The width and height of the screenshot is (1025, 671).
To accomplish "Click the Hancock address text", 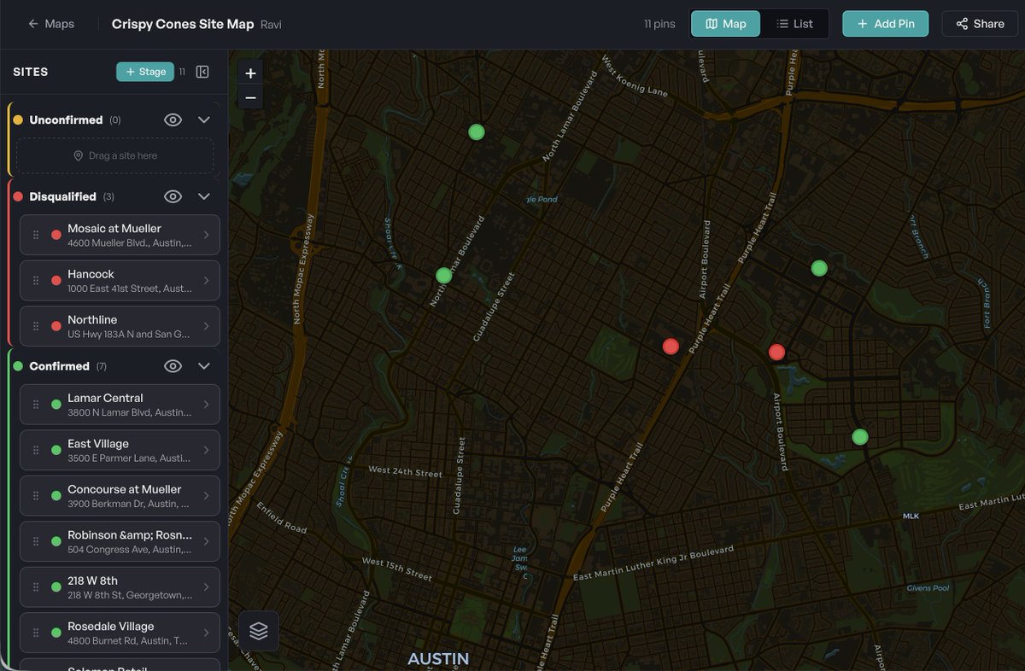I will (130, 289).
